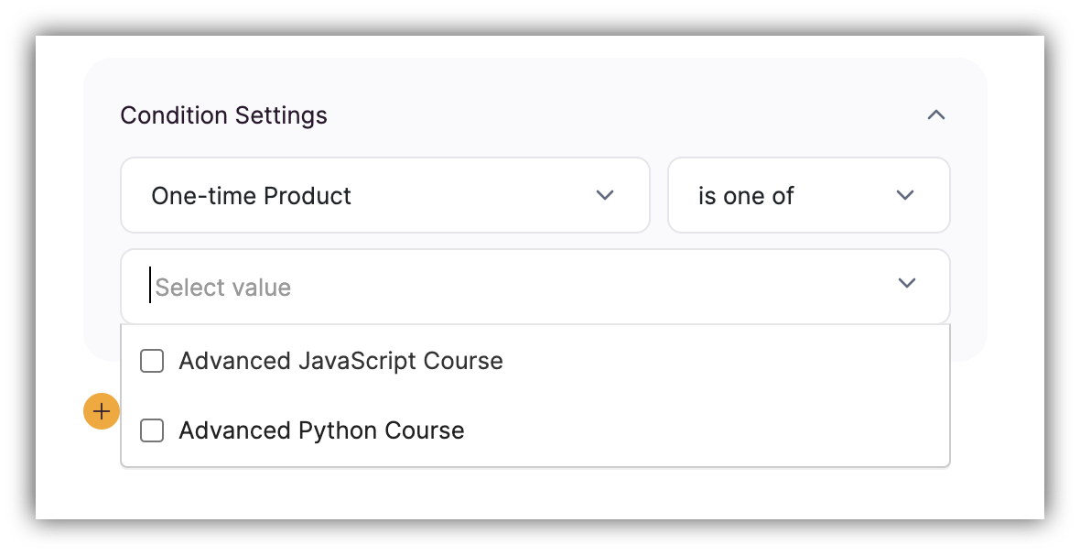The image size is (1080, 555).
Task: Close the Select value dropdown list
Action: tap(906, 283)
